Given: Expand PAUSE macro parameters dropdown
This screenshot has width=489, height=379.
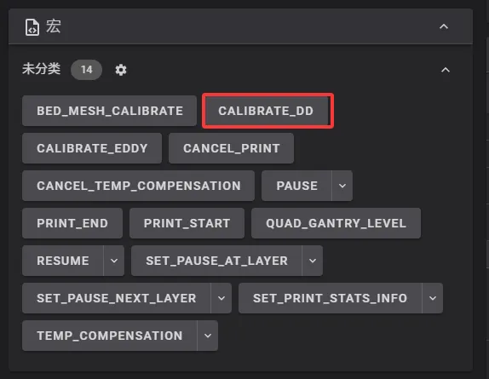Looking at the screenshot, I should click(x=342, y=186).
